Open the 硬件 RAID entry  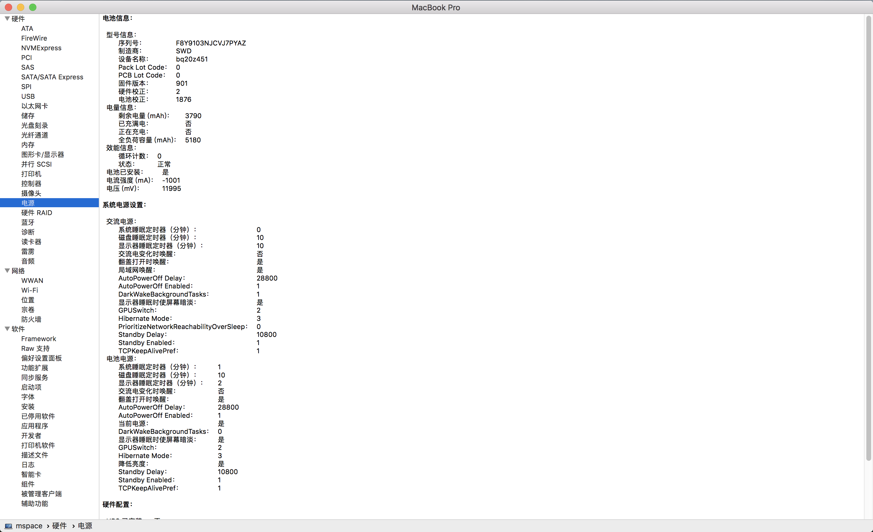pos(37,212)
